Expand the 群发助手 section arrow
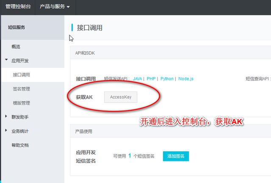Viewport: 271px width, 183px height. [6, 117]
